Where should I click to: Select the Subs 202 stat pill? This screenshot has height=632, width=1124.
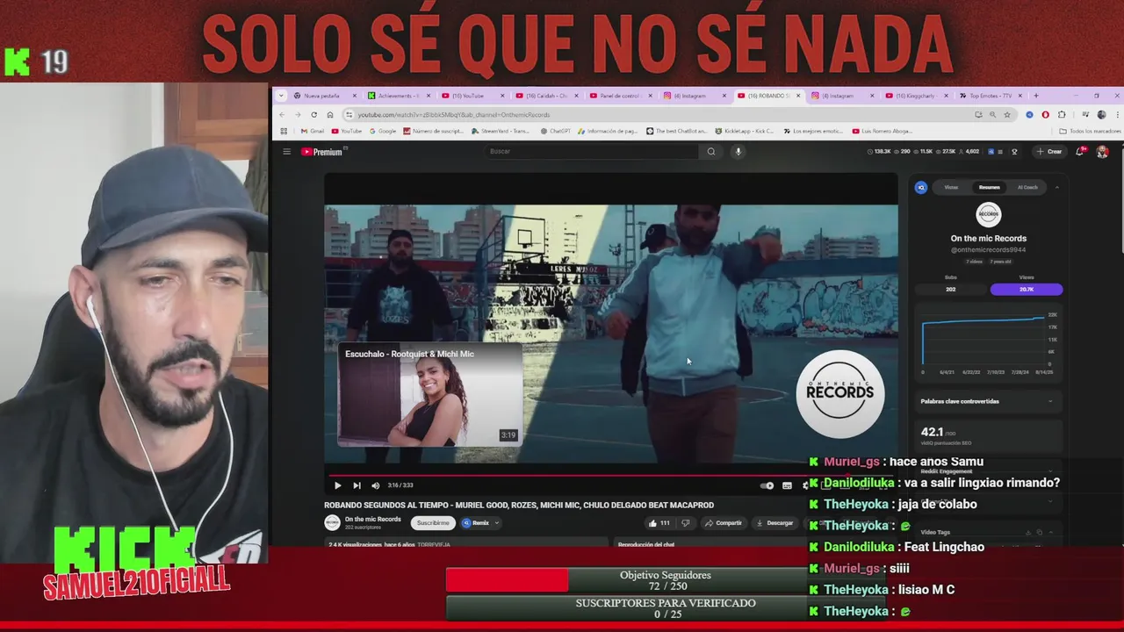pyautogui.click(x=951, y=289)
